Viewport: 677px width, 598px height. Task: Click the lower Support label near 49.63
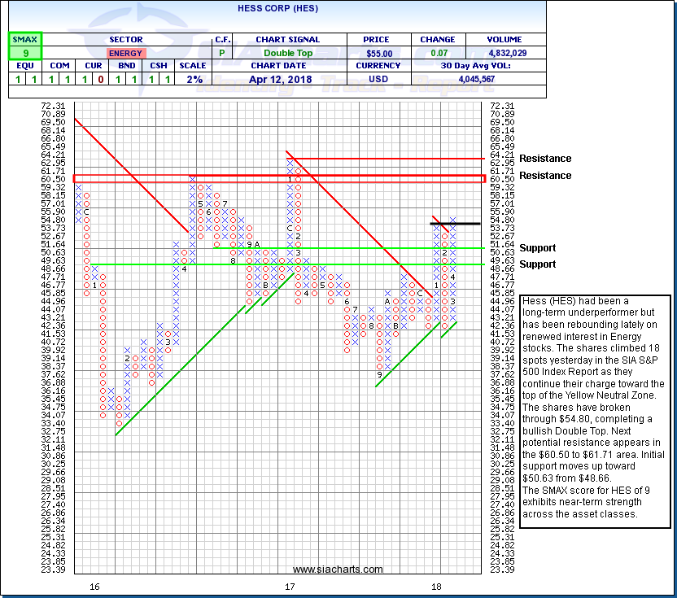pos(538,264)
